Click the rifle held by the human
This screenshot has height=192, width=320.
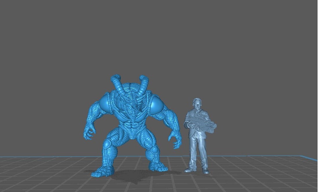click(x=203, y=123)
